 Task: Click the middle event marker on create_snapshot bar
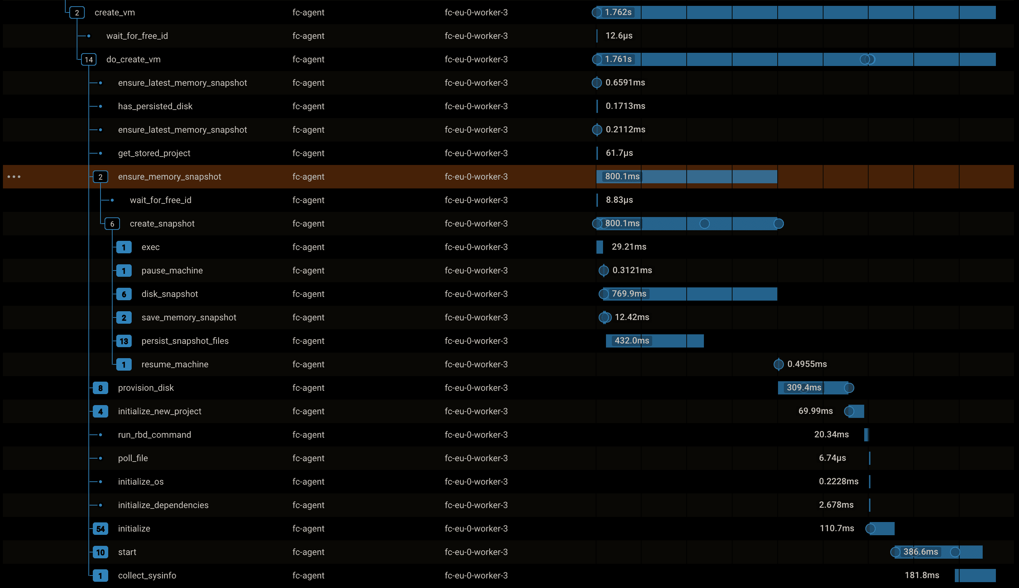point(704,223)
